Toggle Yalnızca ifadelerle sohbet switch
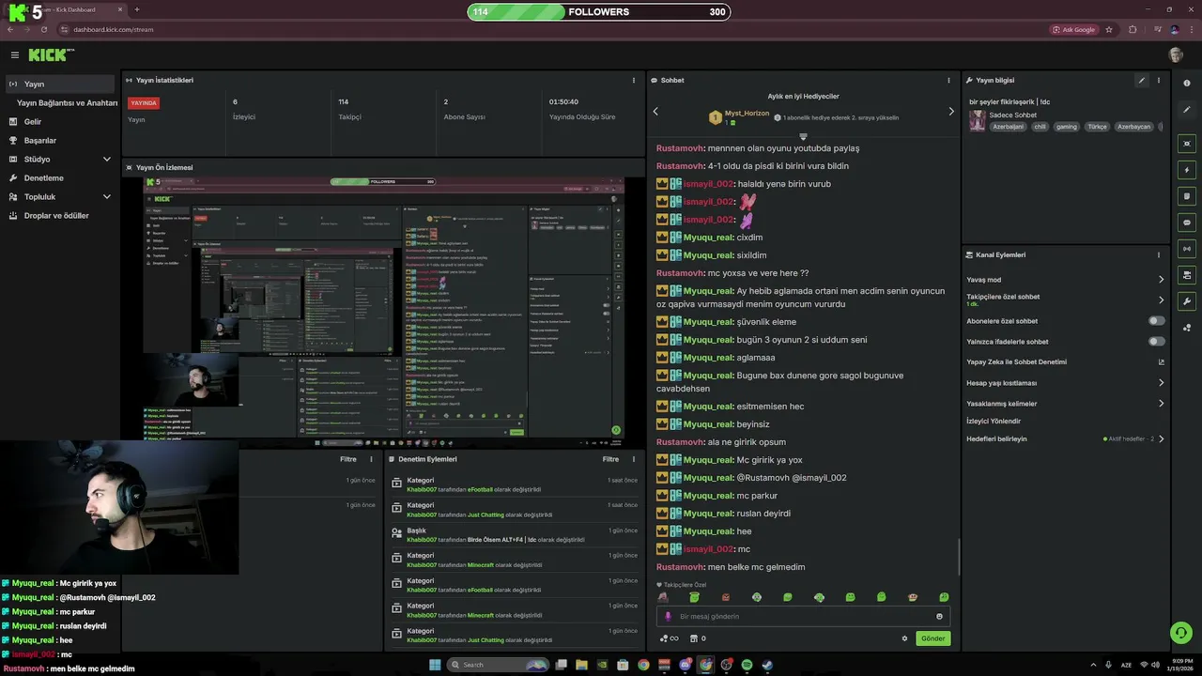The width and height of the screenshot is (1202, 676). tap(1157, 342)
